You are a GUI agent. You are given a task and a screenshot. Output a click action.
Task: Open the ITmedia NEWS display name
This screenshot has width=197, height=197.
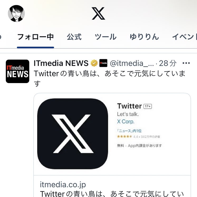coord(61,63)
